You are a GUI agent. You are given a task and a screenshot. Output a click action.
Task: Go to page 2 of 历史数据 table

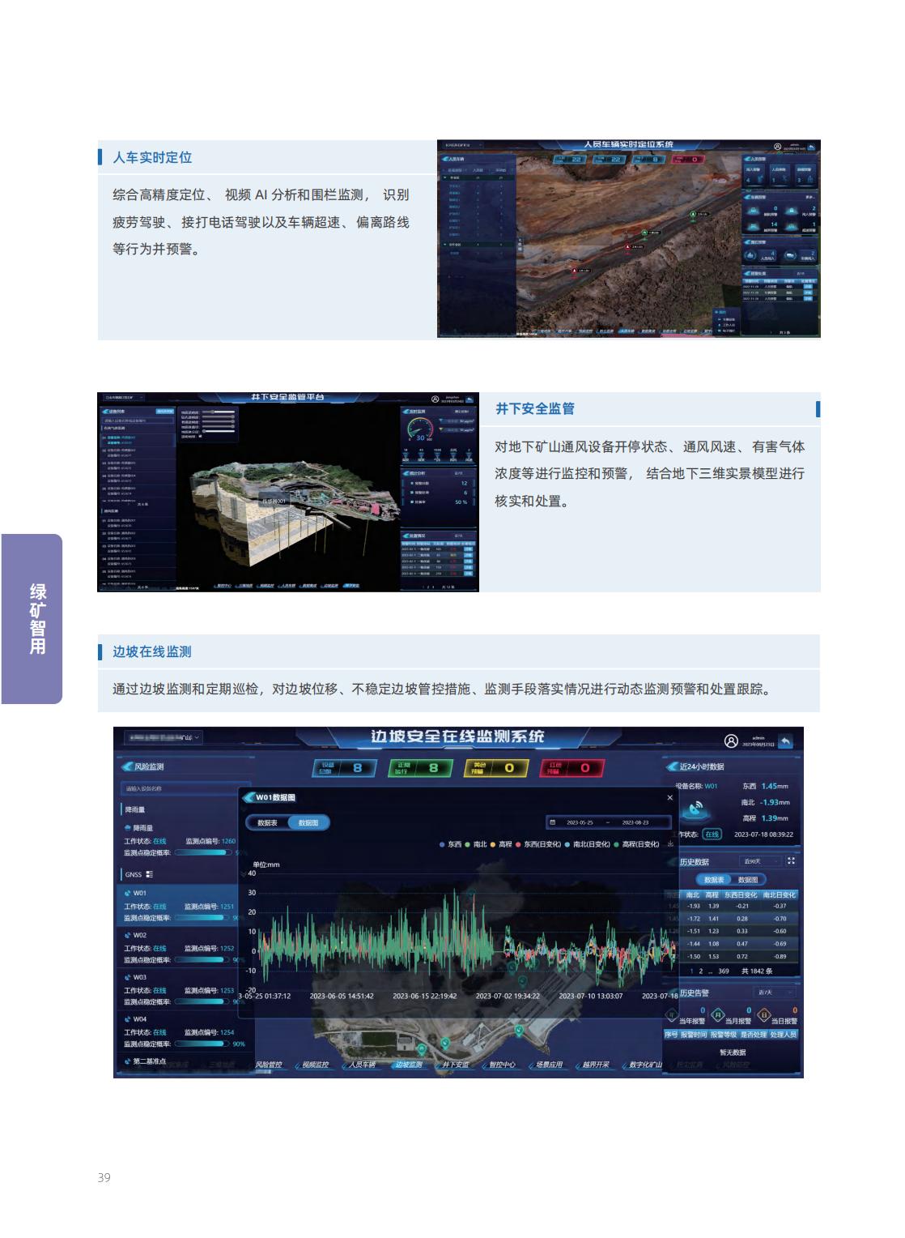(x=700, y=971)
